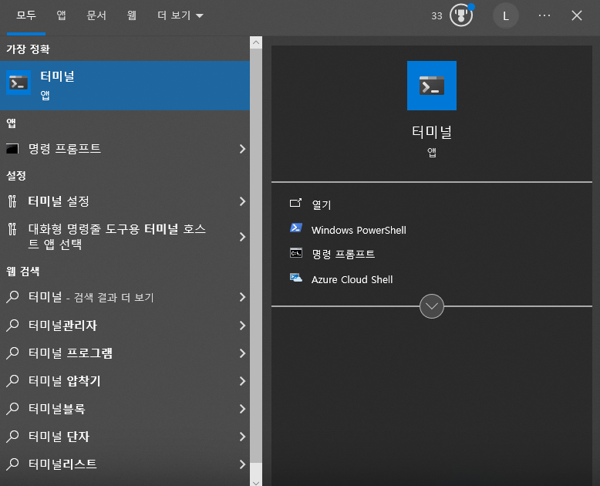Screen dimensions: 600x486
Task: Open the L account avatar
Action: tap(505, 15)
